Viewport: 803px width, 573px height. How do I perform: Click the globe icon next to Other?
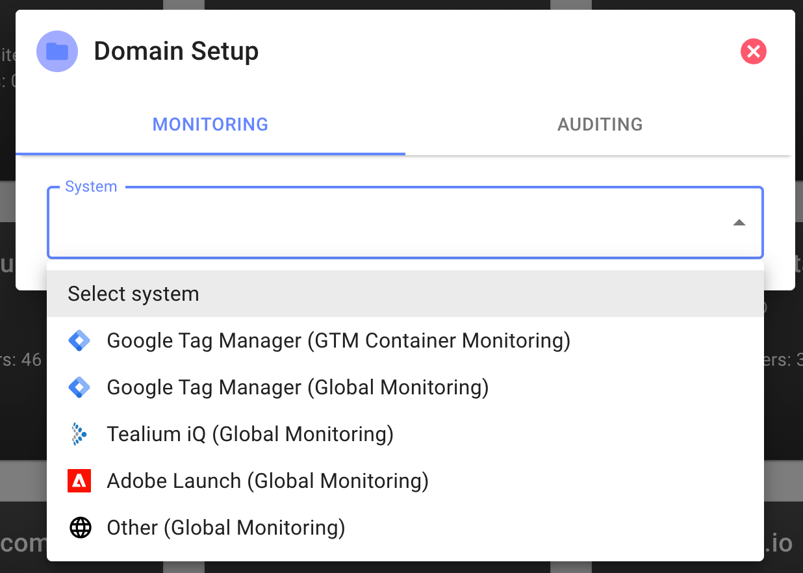(x=80, y=528)
